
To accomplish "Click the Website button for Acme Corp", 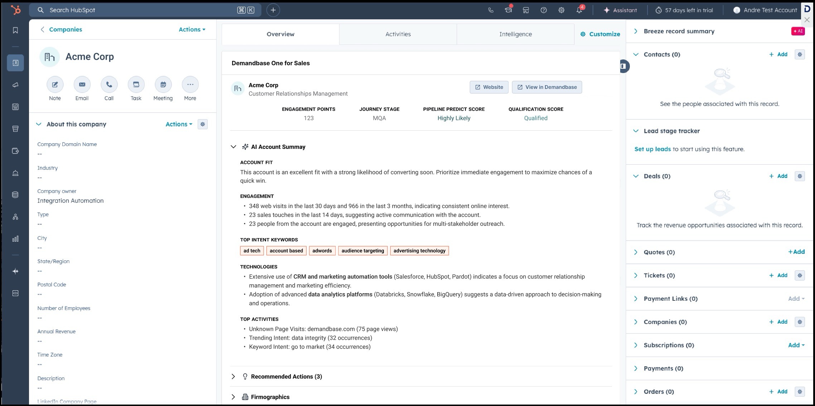I will [x=489, y=87].
